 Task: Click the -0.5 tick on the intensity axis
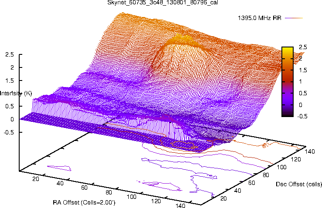pos(9,132)
